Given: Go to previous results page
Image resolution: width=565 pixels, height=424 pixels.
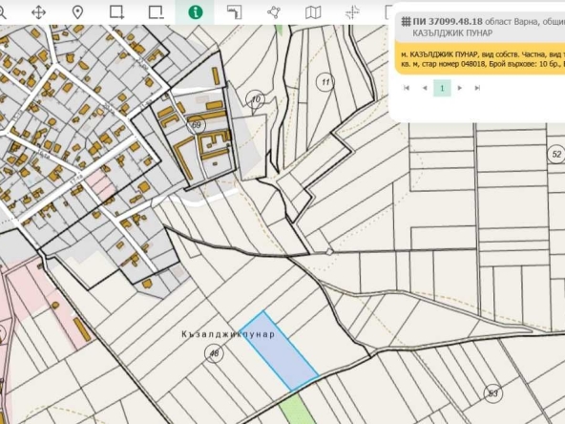Looking at the screenshot, I should tap(425, 88).
